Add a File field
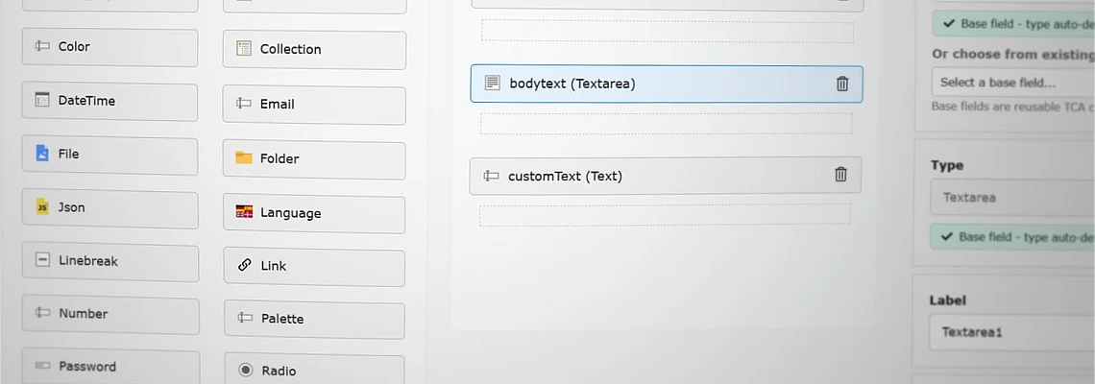This screenshot has height=384, width=1095. pos(109,155)
